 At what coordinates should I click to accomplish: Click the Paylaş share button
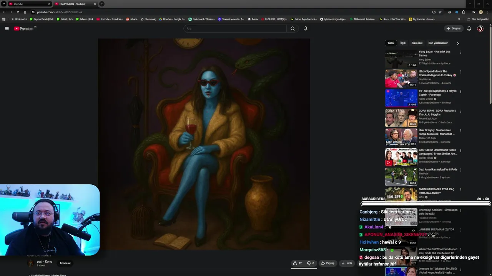(x=327, y=263)
